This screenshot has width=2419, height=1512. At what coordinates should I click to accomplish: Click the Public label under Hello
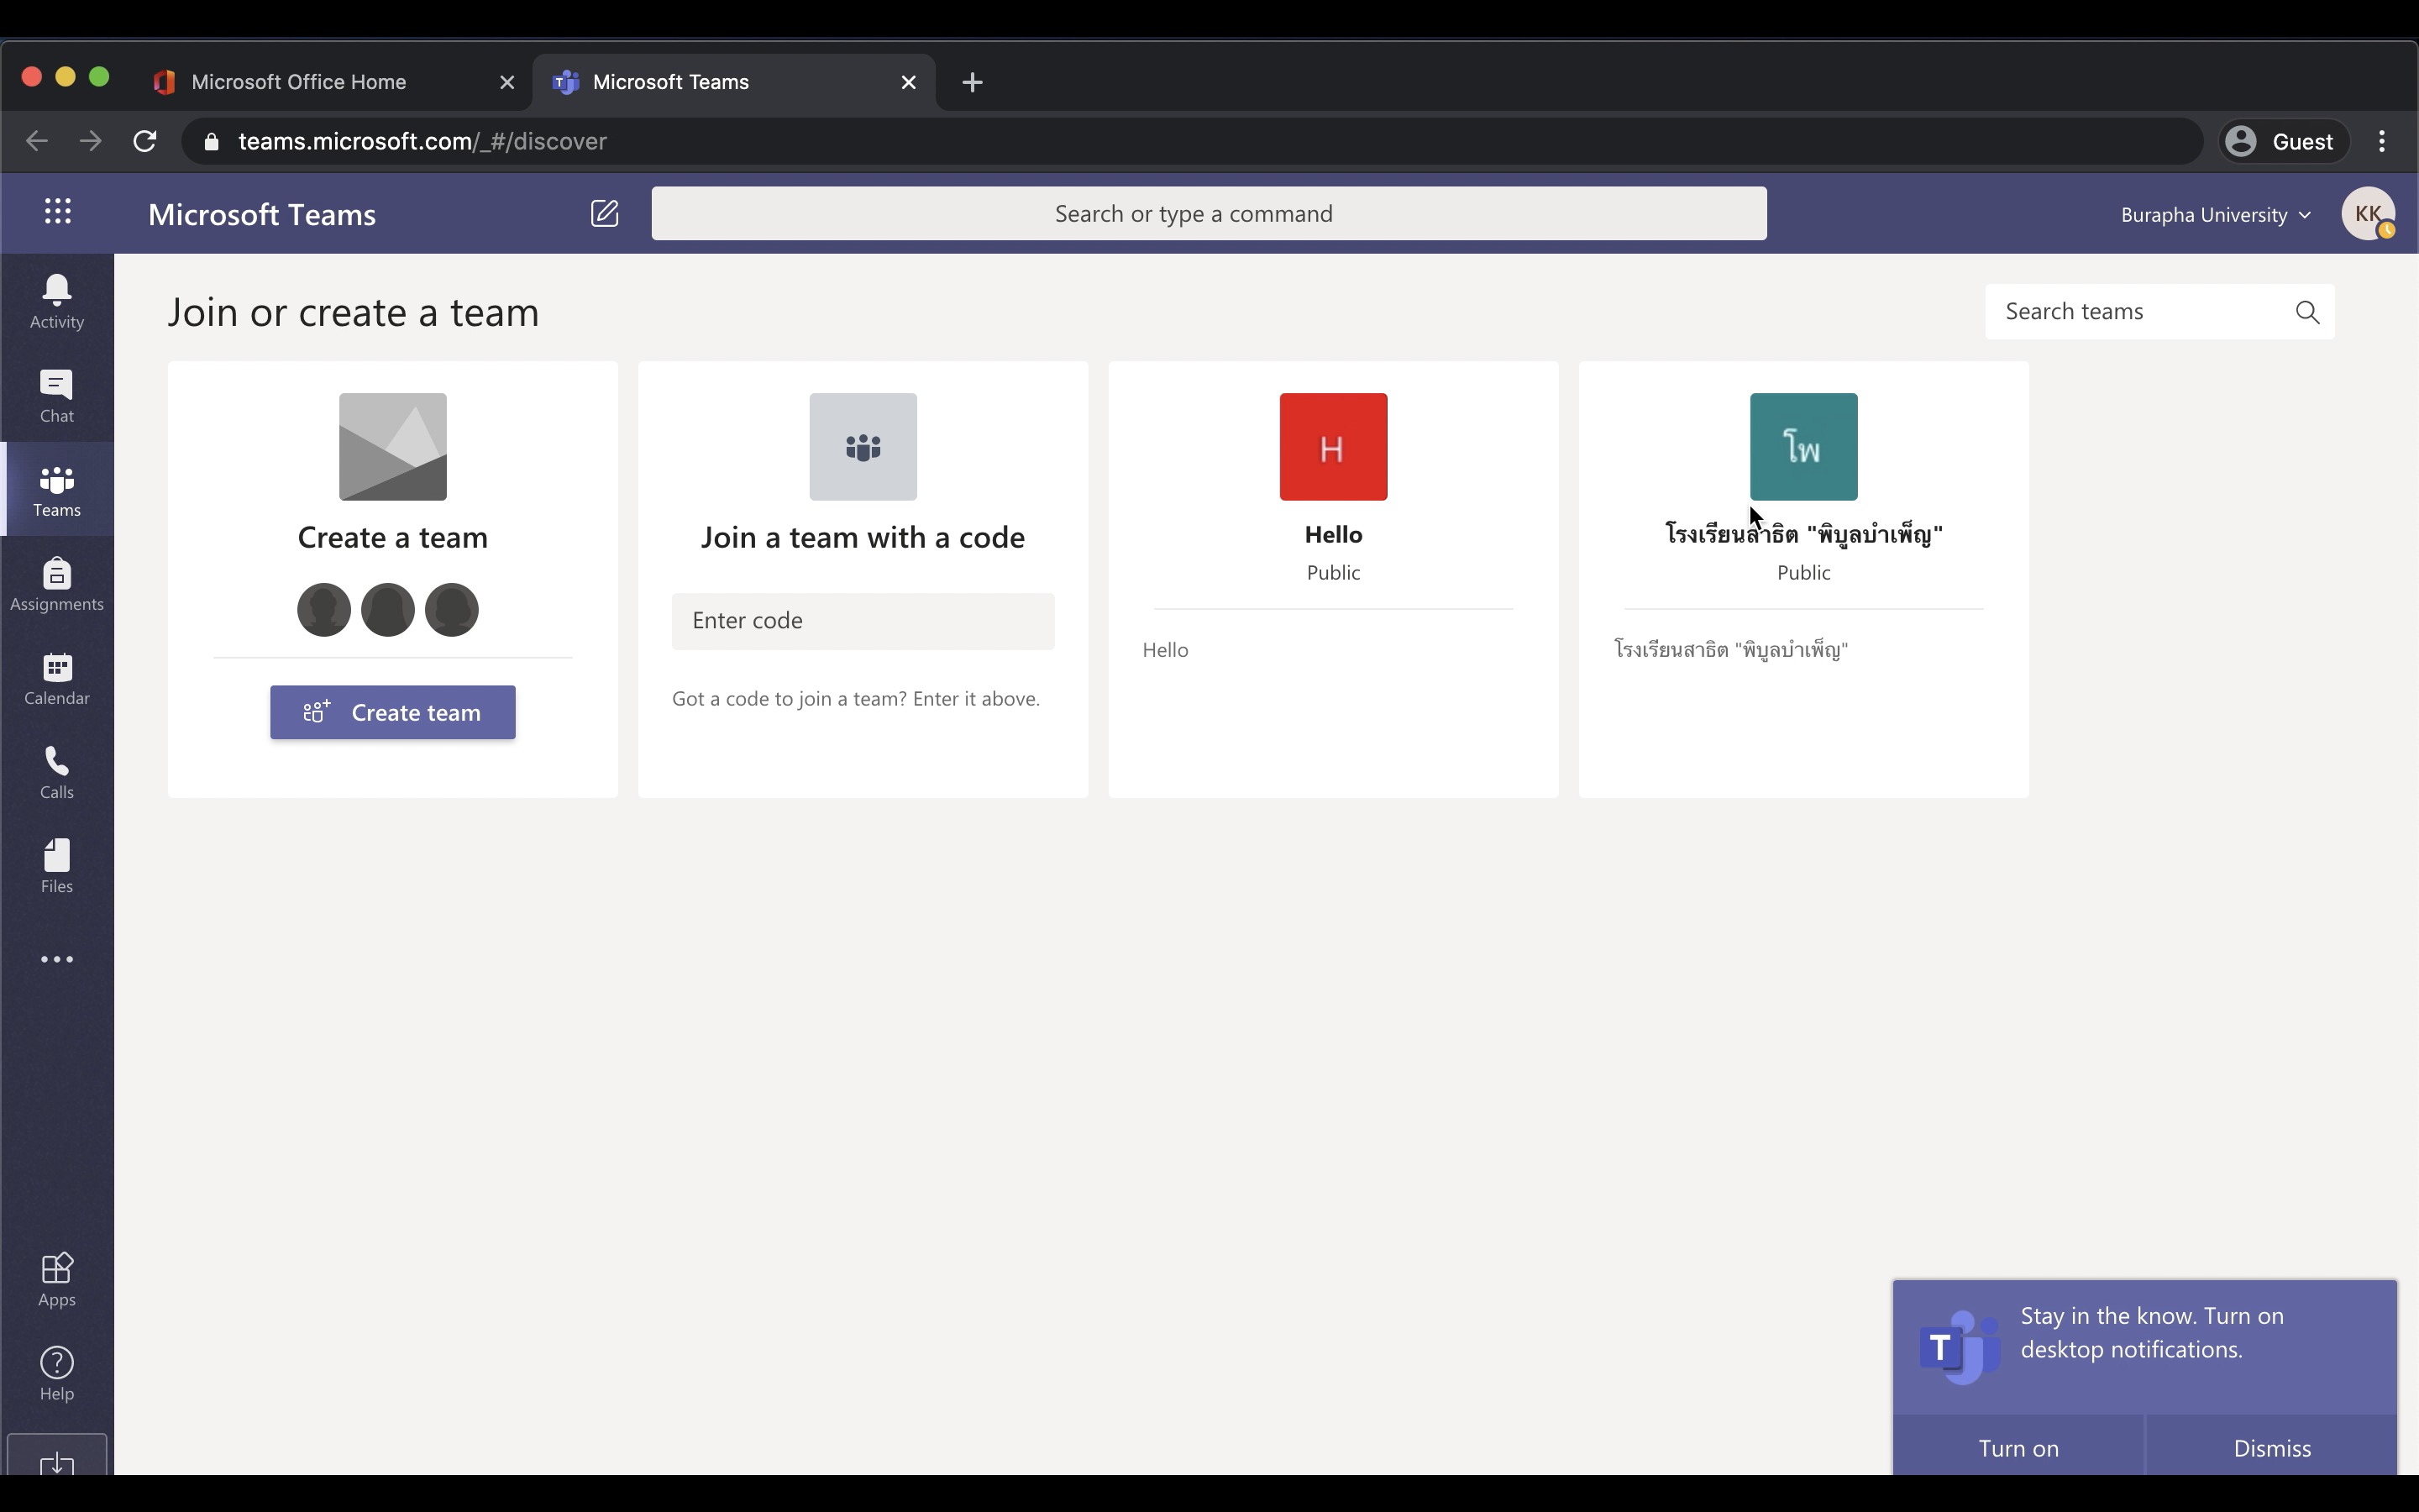pos(1334,572)
